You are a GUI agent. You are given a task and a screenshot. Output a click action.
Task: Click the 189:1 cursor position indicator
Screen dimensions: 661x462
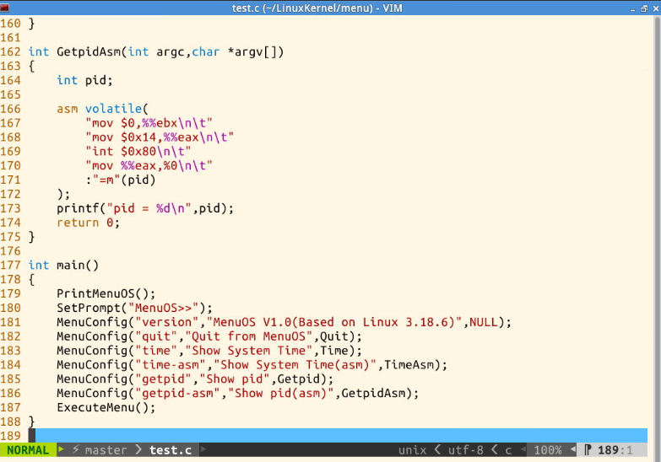point(615,450)
